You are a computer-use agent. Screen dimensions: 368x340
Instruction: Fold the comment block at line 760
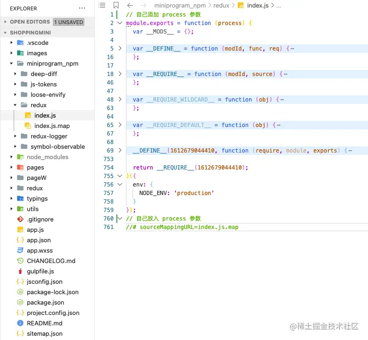click(x=120, y=219)
